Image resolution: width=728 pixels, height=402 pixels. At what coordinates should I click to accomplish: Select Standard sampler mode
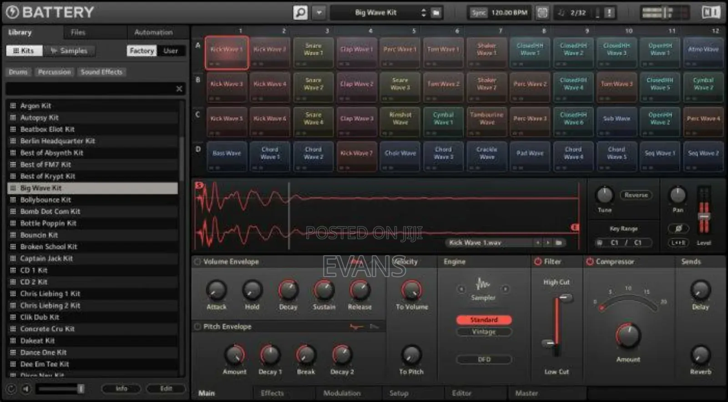[x=484, y=320]
